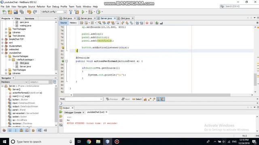Click the Uncomment selected lines icon
This screenshot has height=145, width=259.
coord(161,23)
